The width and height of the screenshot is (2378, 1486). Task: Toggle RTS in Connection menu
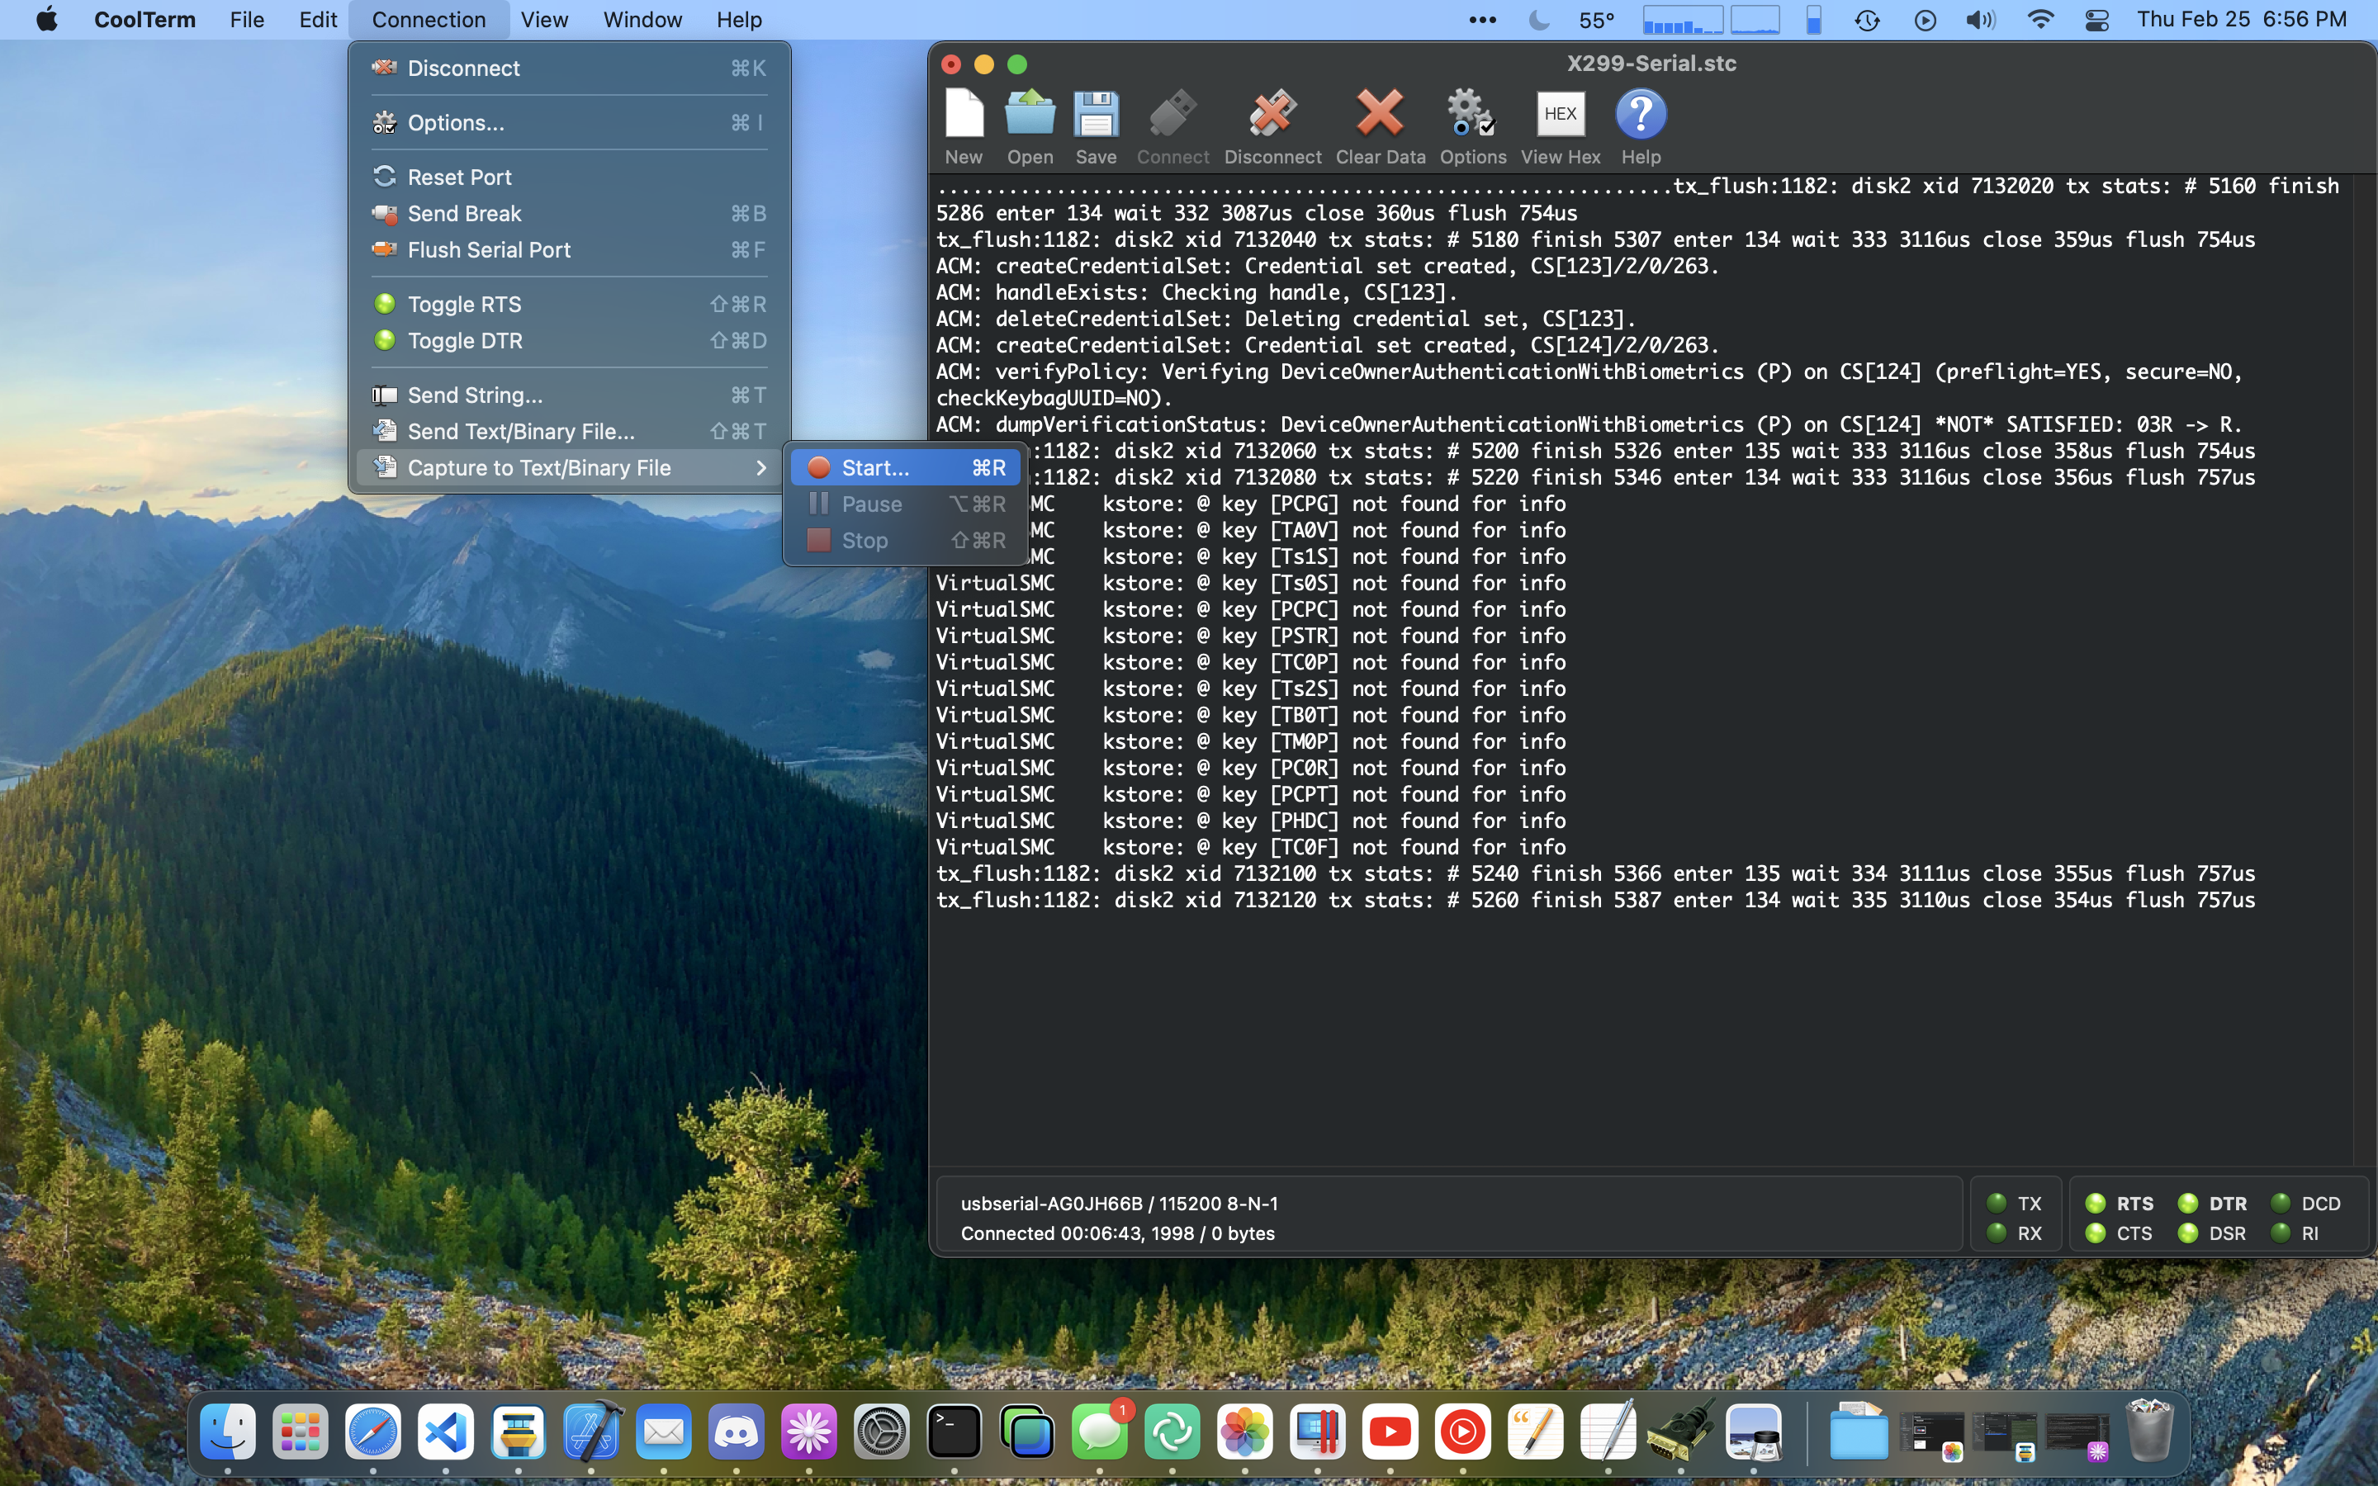click(x=465, y=305)
